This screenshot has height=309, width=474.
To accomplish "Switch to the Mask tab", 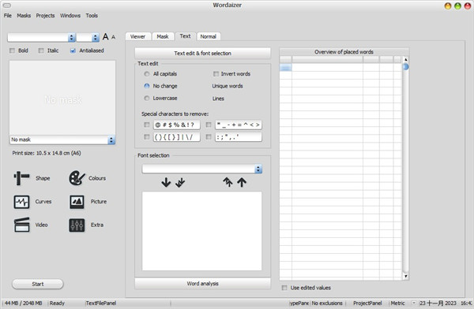I will point(163,36).
